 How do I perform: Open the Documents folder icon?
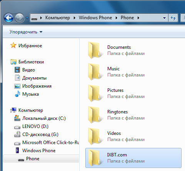95,50
